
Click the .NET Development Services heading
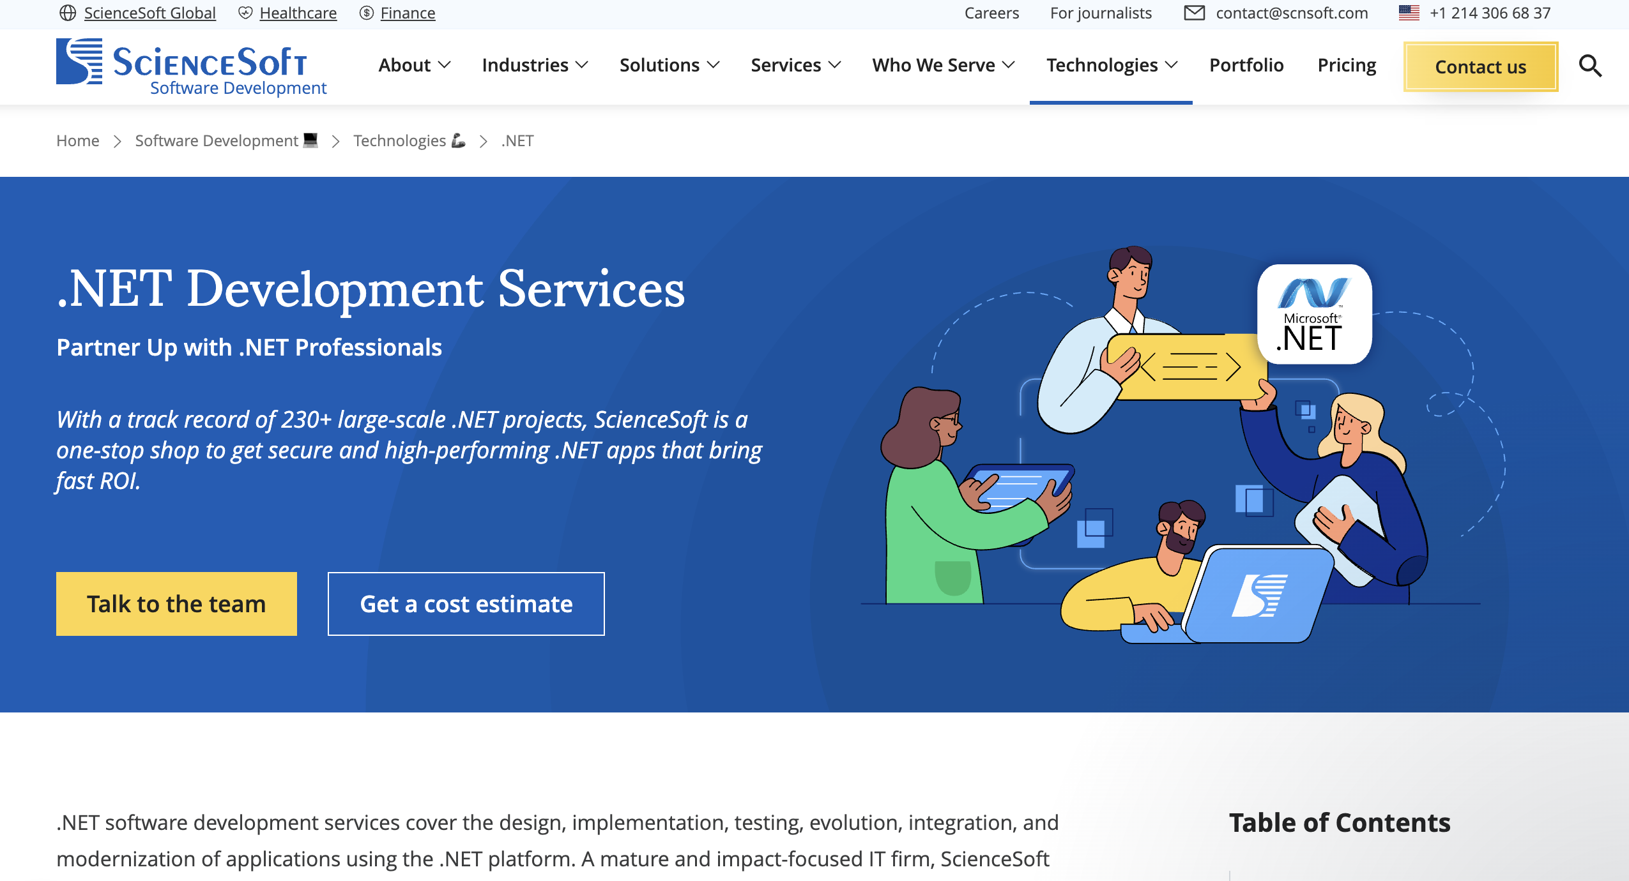tap(371, 289)
